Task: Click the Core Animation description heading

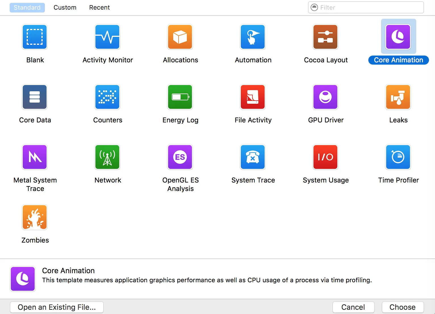Action: tap(68, 271)
